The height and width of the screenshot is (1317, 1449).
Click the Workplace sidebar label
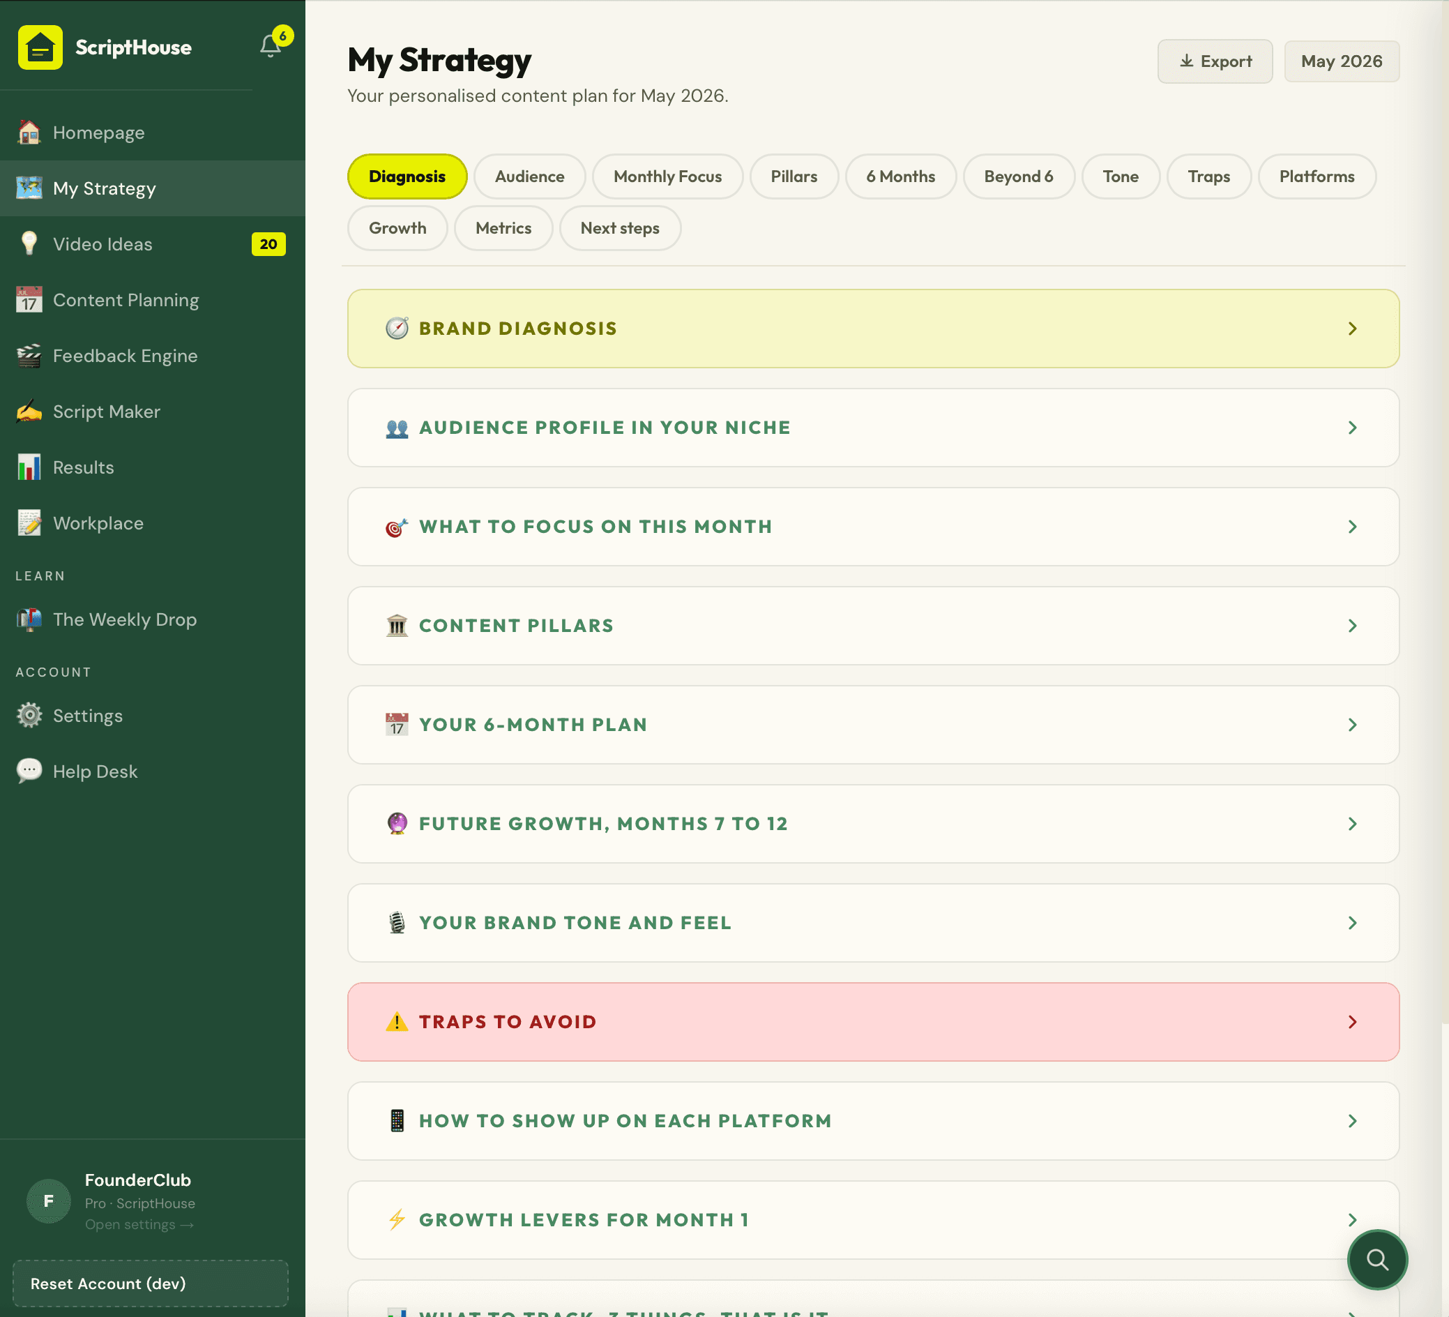98,523
